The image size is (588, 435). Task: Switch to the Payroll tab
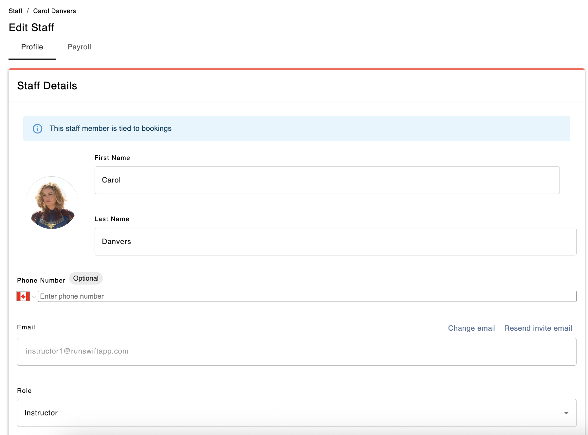click(x=79, y=47)
